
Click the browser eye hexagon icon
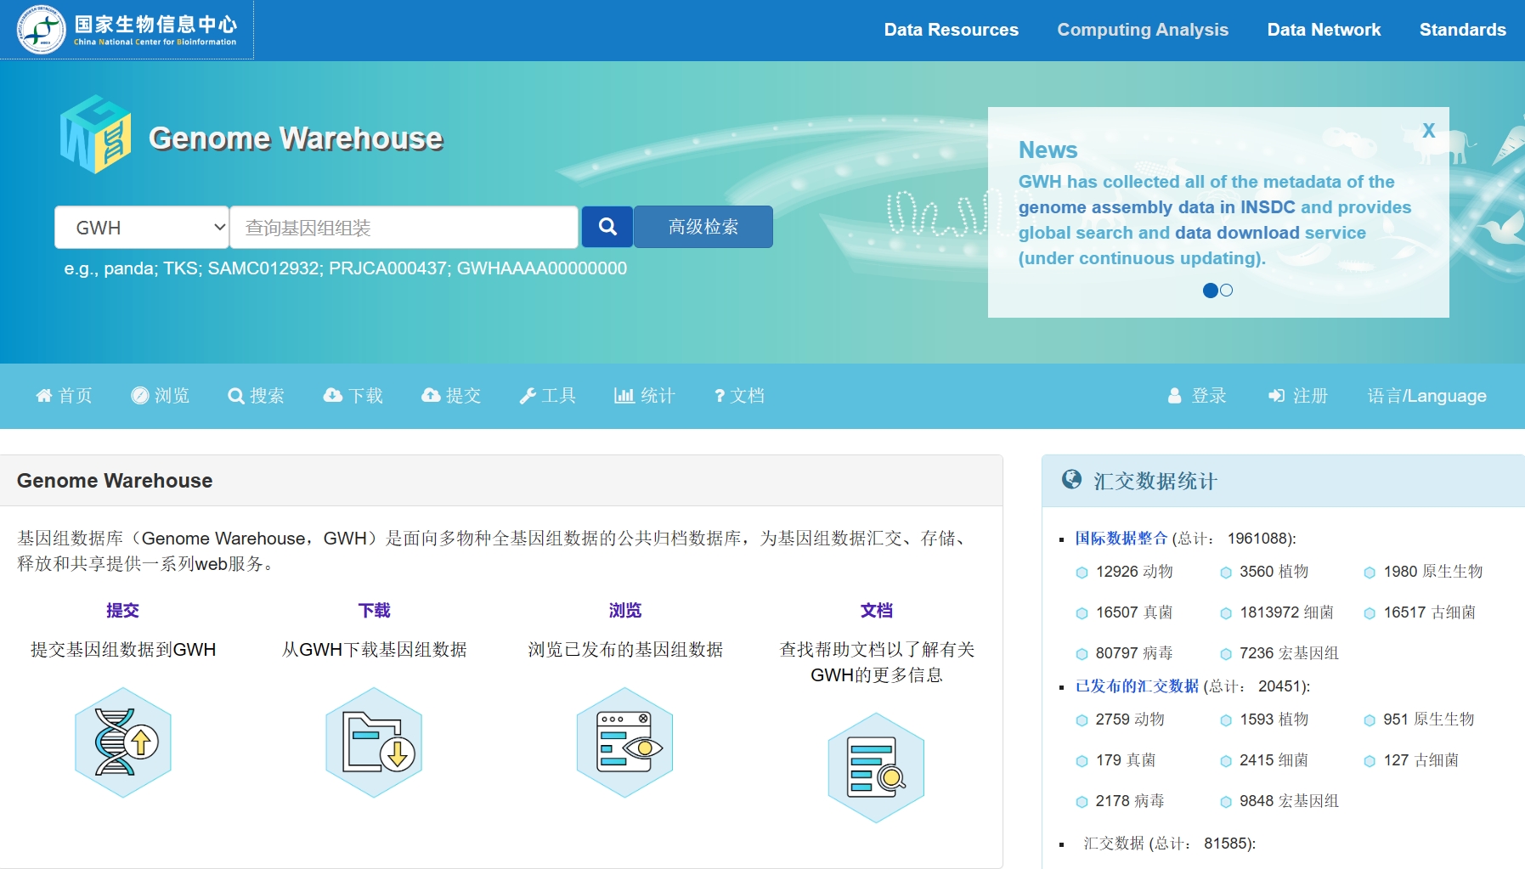[x=625, y=742]
